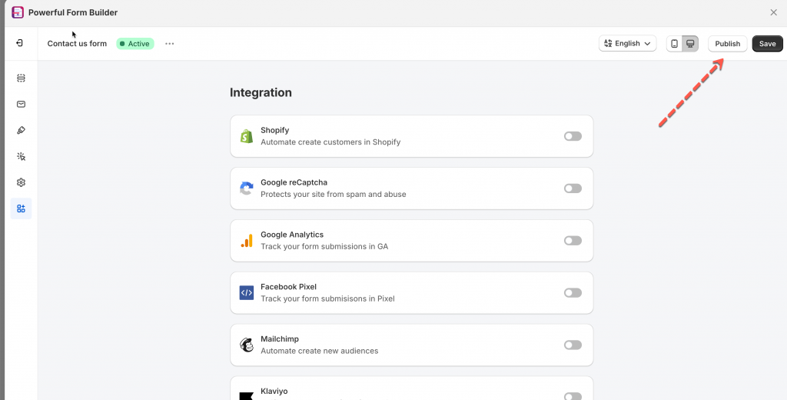The width and height of the screenshot is (787, 400).
Task: Click the exit form builder icon
Action: [19, 43]
